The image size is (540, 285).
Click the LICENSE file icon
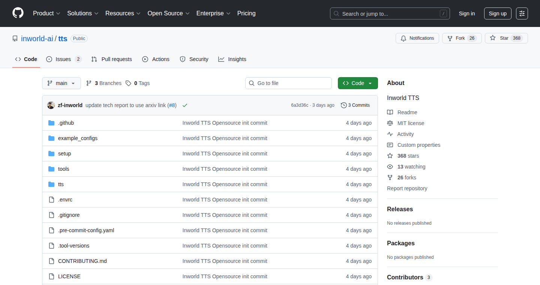click(51, 276)
